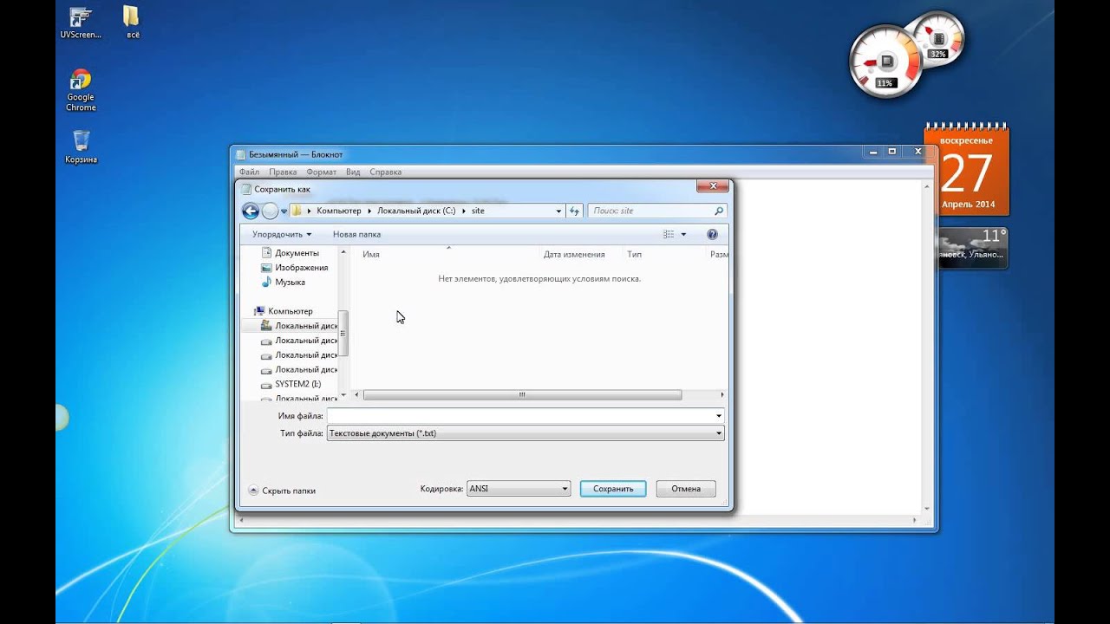Select Компьютер in the address path
This screenshot has width=1110, height=624.
coord(338,211)
